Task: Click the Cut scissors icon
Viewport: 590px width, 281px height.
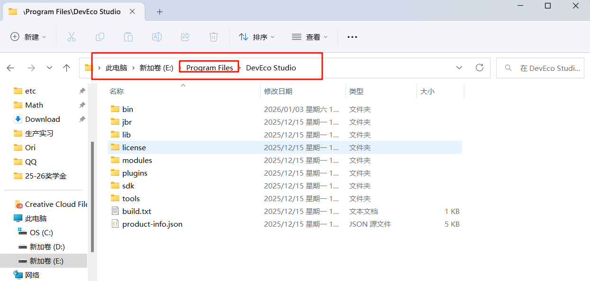Action: (72, 37)
